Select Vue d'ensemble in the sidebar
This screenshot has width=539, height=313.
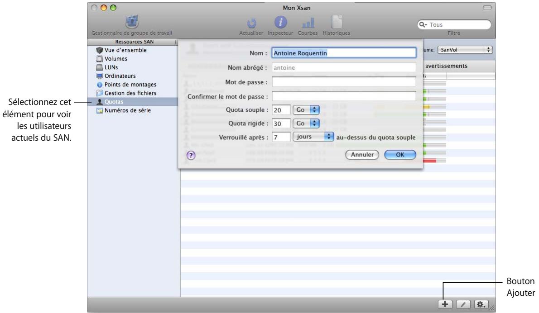tap(125, 50)
